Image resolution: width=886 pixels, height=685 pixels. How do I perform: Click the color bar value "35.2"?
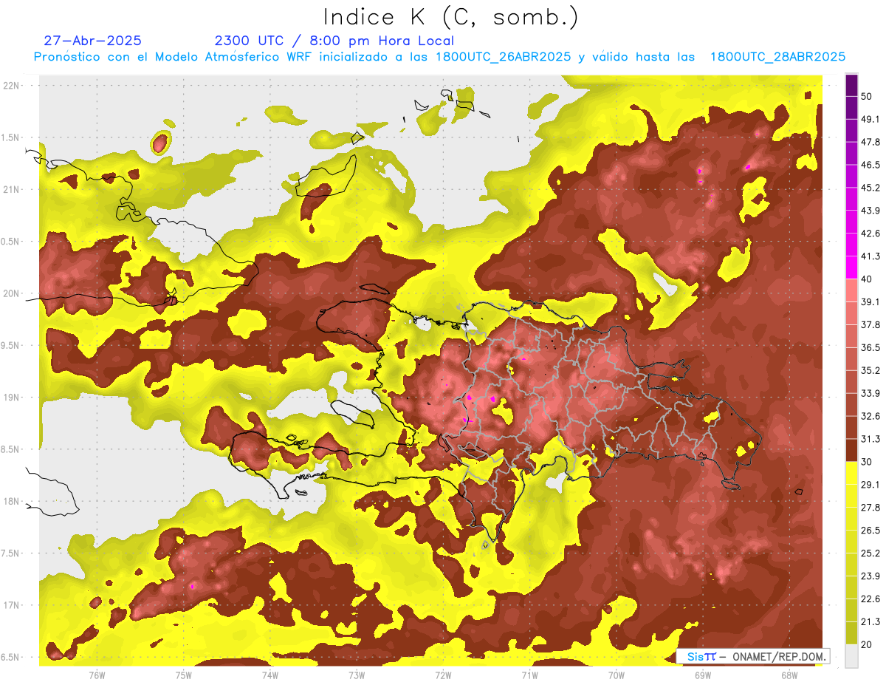[x=870, y=370]
